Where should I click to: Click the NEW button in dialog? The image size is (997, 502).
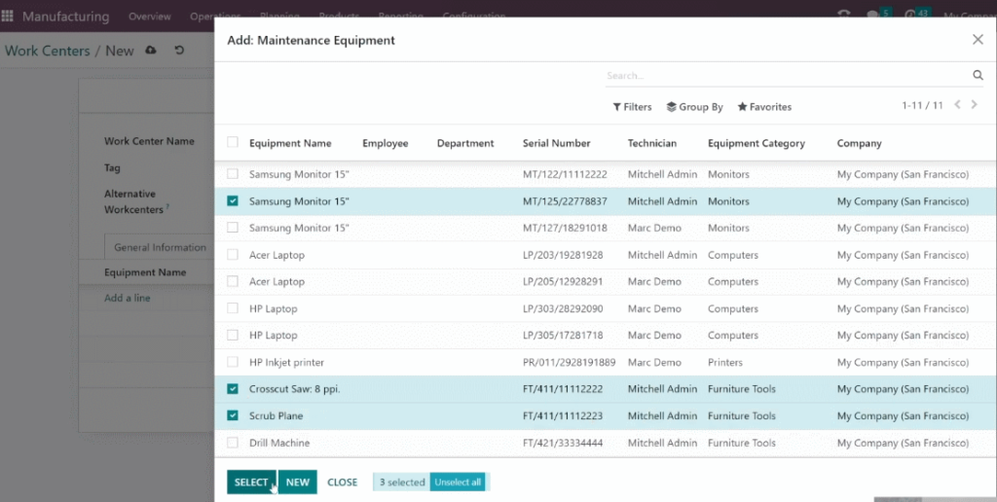click(x=298, y=483)
